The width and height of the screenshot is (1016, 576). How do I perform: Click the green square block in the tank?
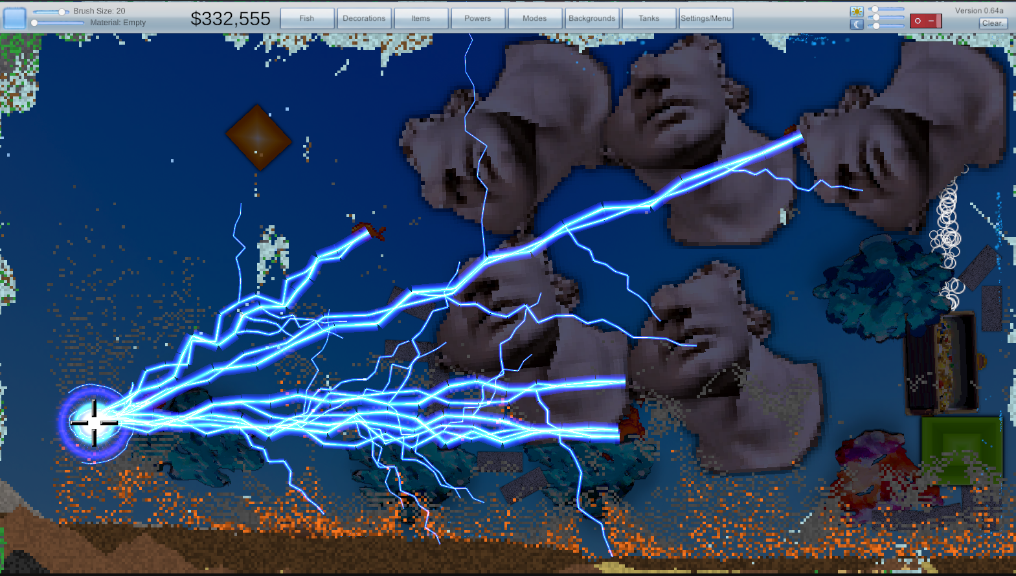coord(962,450)
